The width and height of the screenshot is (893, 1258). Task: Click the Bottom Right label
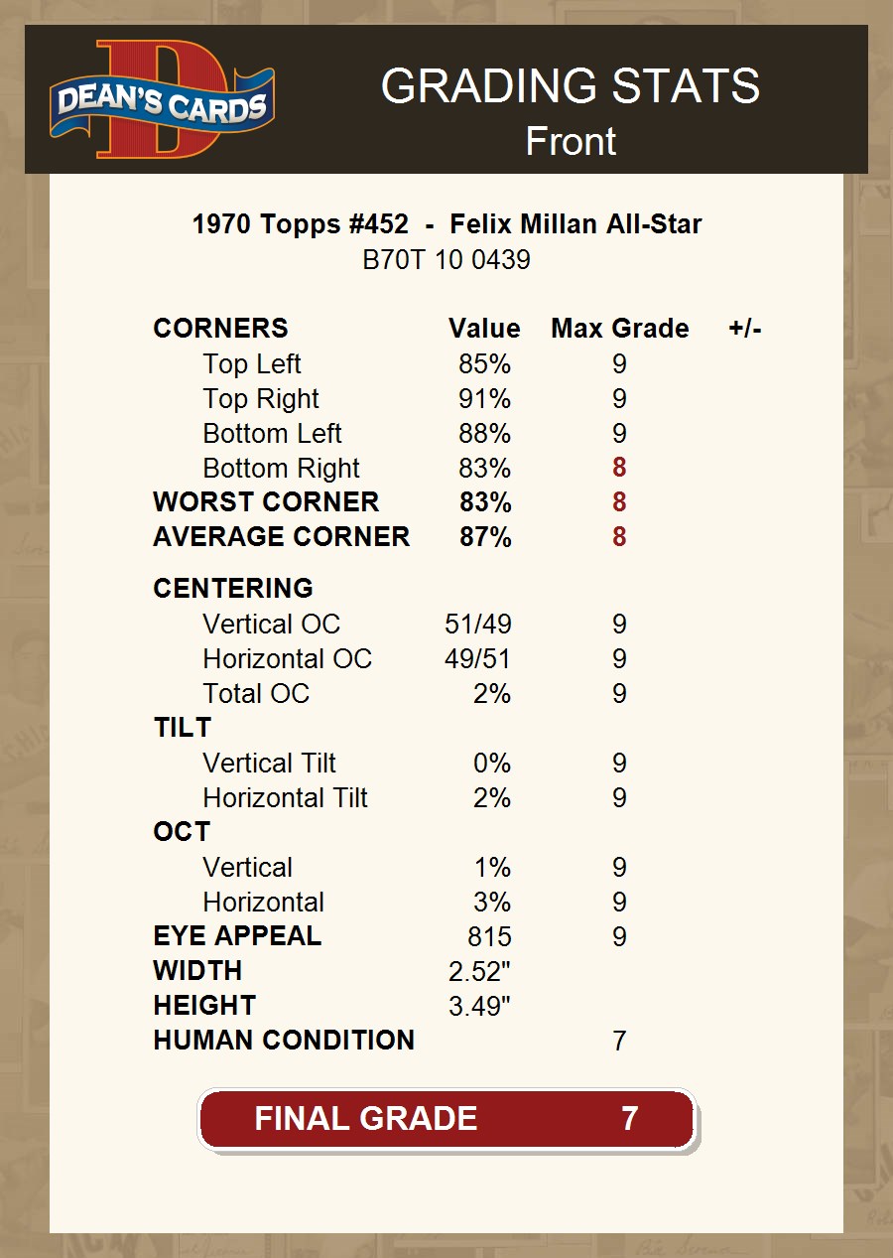coord(281,469)
